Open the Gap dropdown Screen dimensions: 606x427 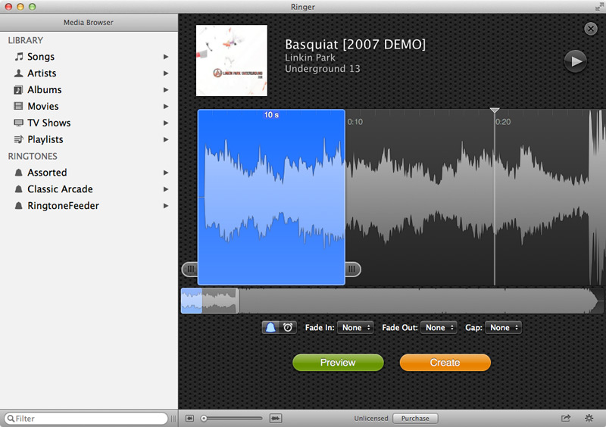(x=504, y=328)
